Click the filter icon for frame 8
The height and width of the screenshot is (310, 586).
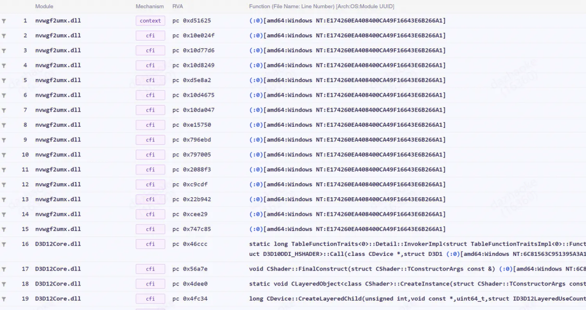coord(4,126)
